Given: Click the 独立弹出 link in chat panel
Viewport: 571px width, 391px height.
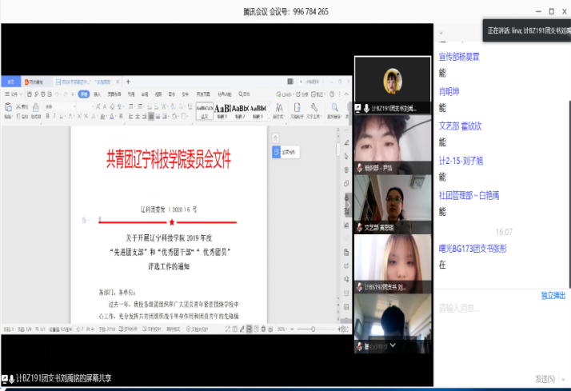Looking at the screenshot, I should coord(553,295).
